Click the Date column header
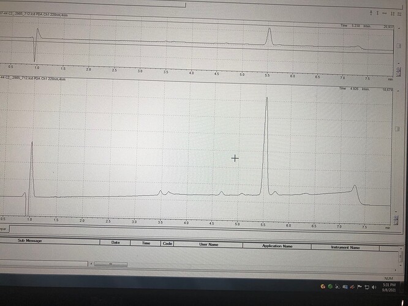The image size is (408, 306). (115, 242)
